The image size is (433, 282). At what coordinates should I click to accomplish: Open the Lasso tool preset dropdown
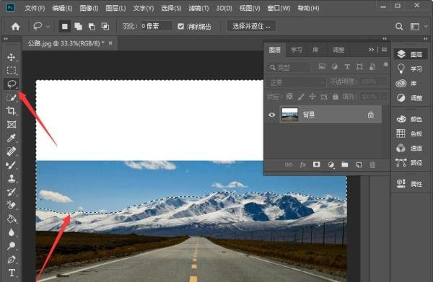coord(48,27)
